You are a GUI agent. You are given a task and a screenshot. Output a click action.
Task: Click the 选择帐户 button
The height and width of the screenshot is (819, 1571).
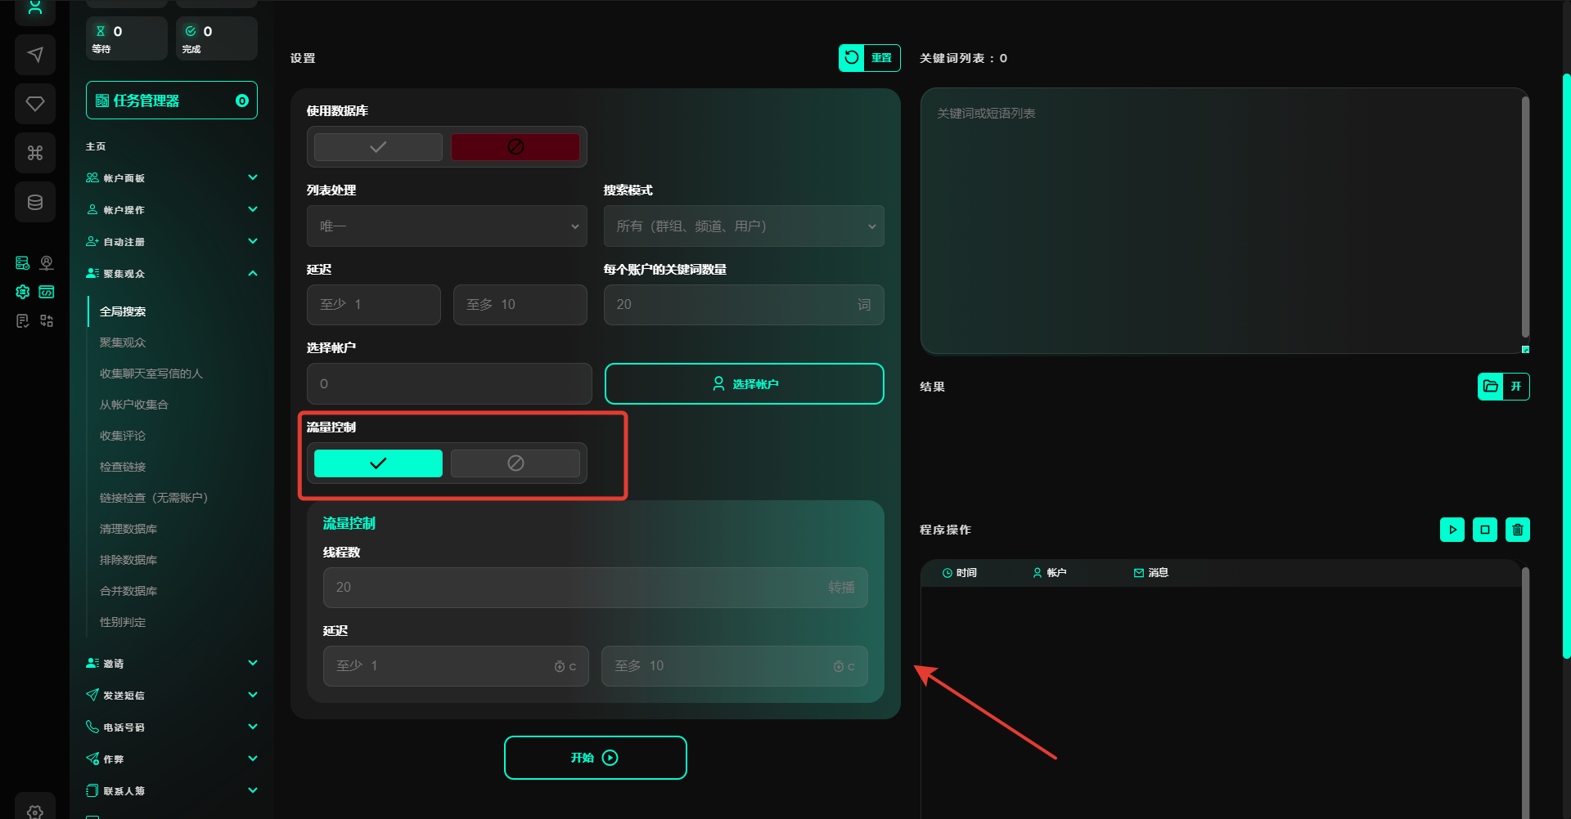[x=744, y=384]
